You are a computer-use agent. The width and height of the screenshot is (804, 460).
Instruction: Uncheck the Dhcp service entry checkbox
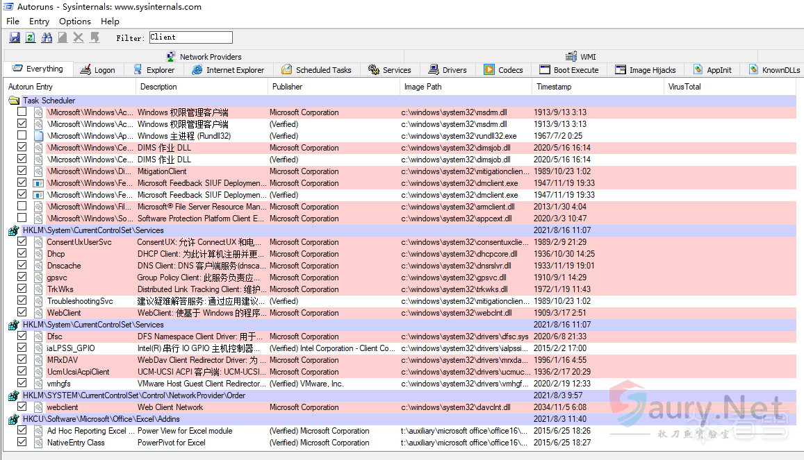[x=22, y=254]
